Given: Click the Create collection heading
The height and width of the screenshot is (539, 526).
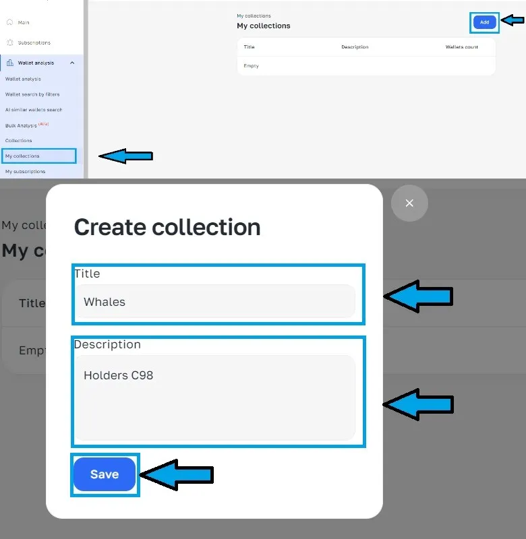Looking at the screenshot, I should coord(167,227).
